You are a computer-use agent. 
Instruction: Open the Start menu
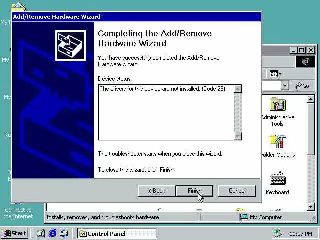tap(14, 233)
